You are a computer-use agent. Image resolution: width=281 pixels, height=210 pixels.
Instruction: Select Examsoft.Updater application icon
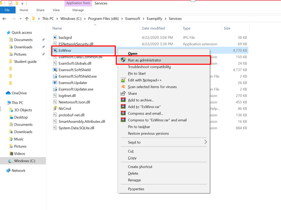pos(55,83)
